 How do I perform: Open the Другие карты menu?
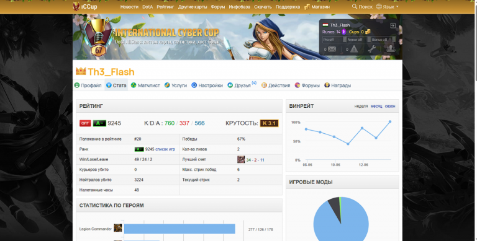point(193,7)
